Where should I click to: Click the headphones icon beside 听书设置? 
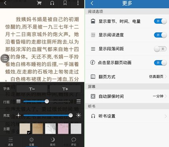[x=93, y=116]
